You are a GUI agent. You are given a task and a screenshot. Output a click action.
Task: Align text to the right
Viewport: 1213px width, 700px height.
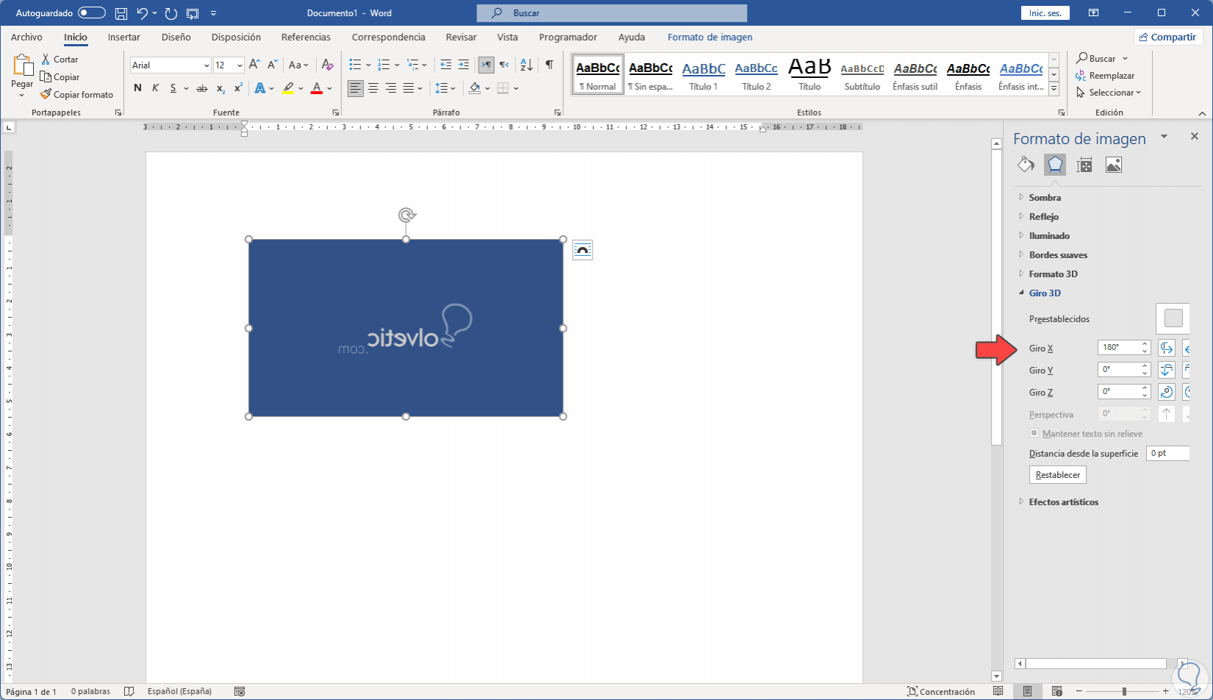[x=391, y=88]
